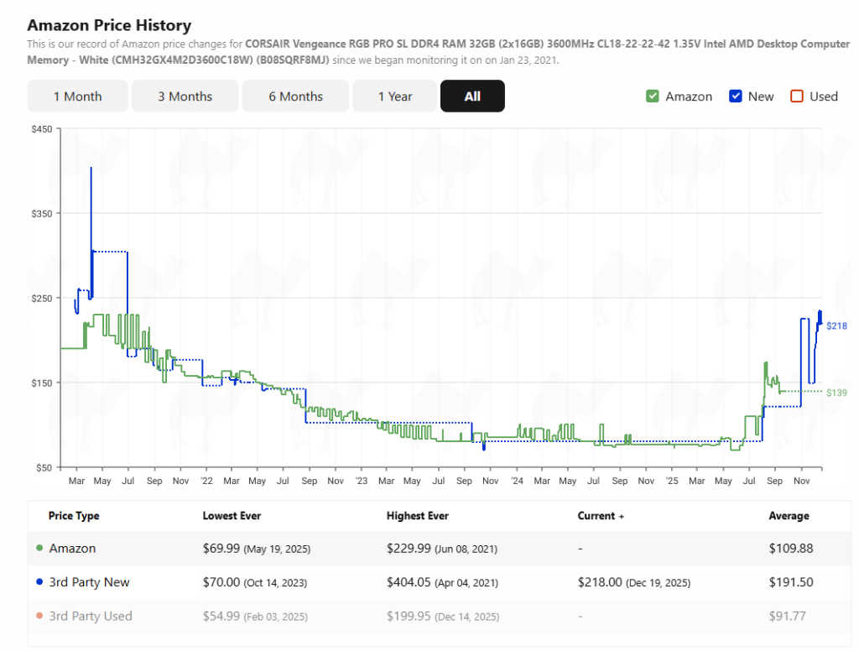The height and width of the screenshot is (651, 859).
Task: Select the 1 Month range tab
Action: tap(77, 96)
